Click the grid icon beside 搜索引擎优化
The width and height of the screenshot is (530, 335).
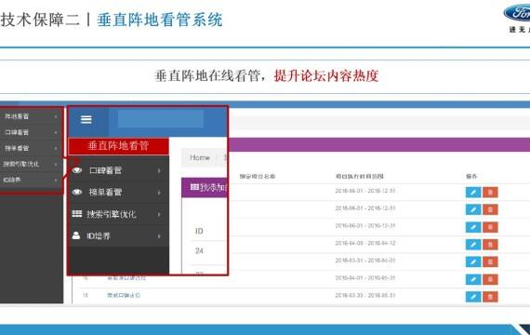point(77,213)
